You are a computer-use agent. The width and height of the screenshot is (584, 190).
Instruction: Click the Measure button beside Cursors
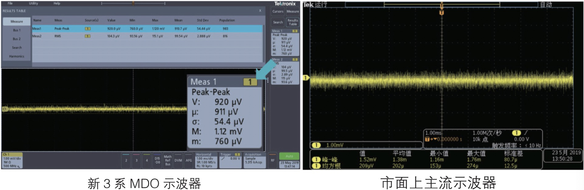[293, 12]
